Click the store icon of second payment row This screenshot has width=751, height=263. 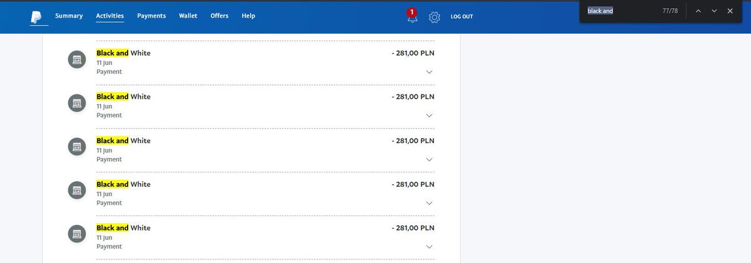point(77,103)
